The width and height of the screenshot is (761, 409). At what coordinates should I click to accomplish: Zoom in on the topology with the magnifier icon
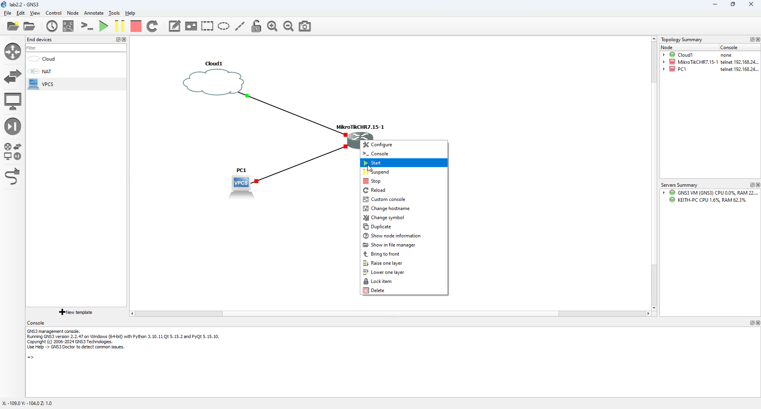point(272,26)
